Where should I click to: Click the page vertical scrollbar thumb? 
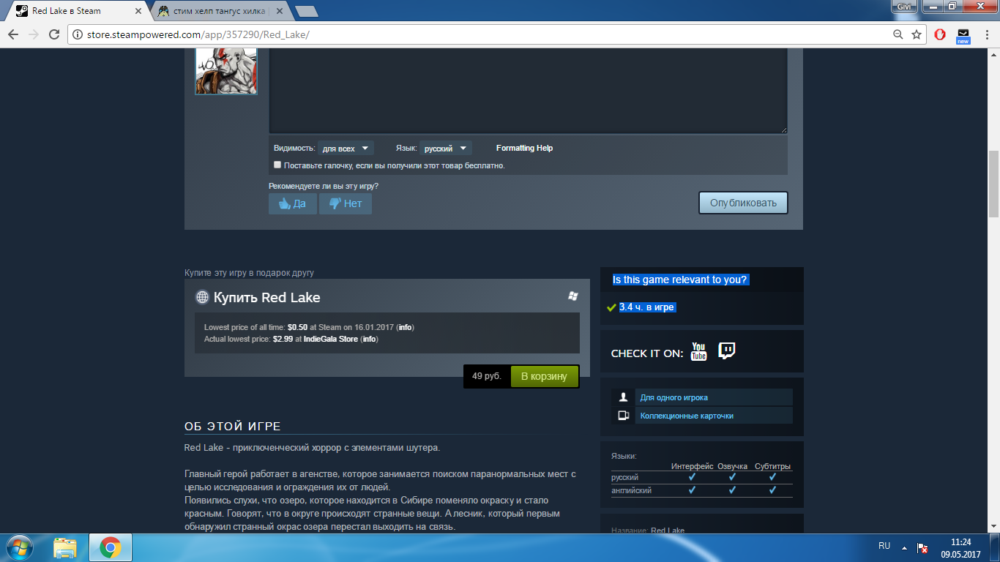point(993,184)
